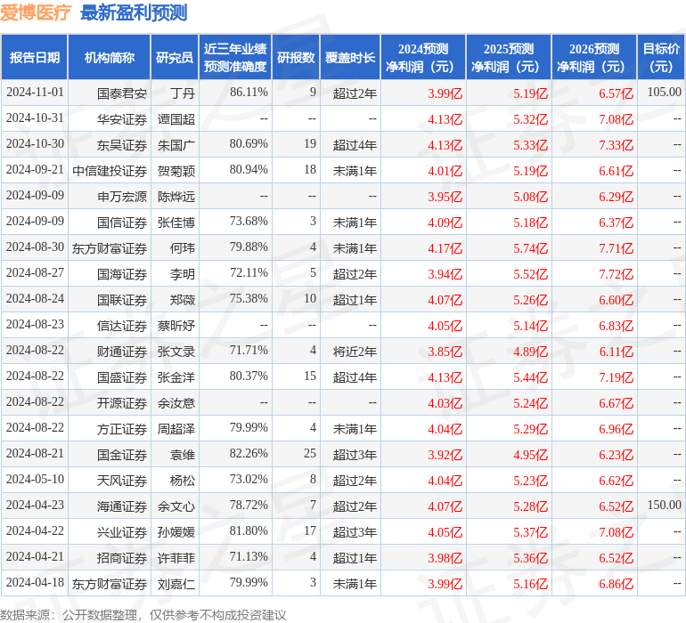
Task: Click the 2026预测净利润 column header
Action: 594,57
